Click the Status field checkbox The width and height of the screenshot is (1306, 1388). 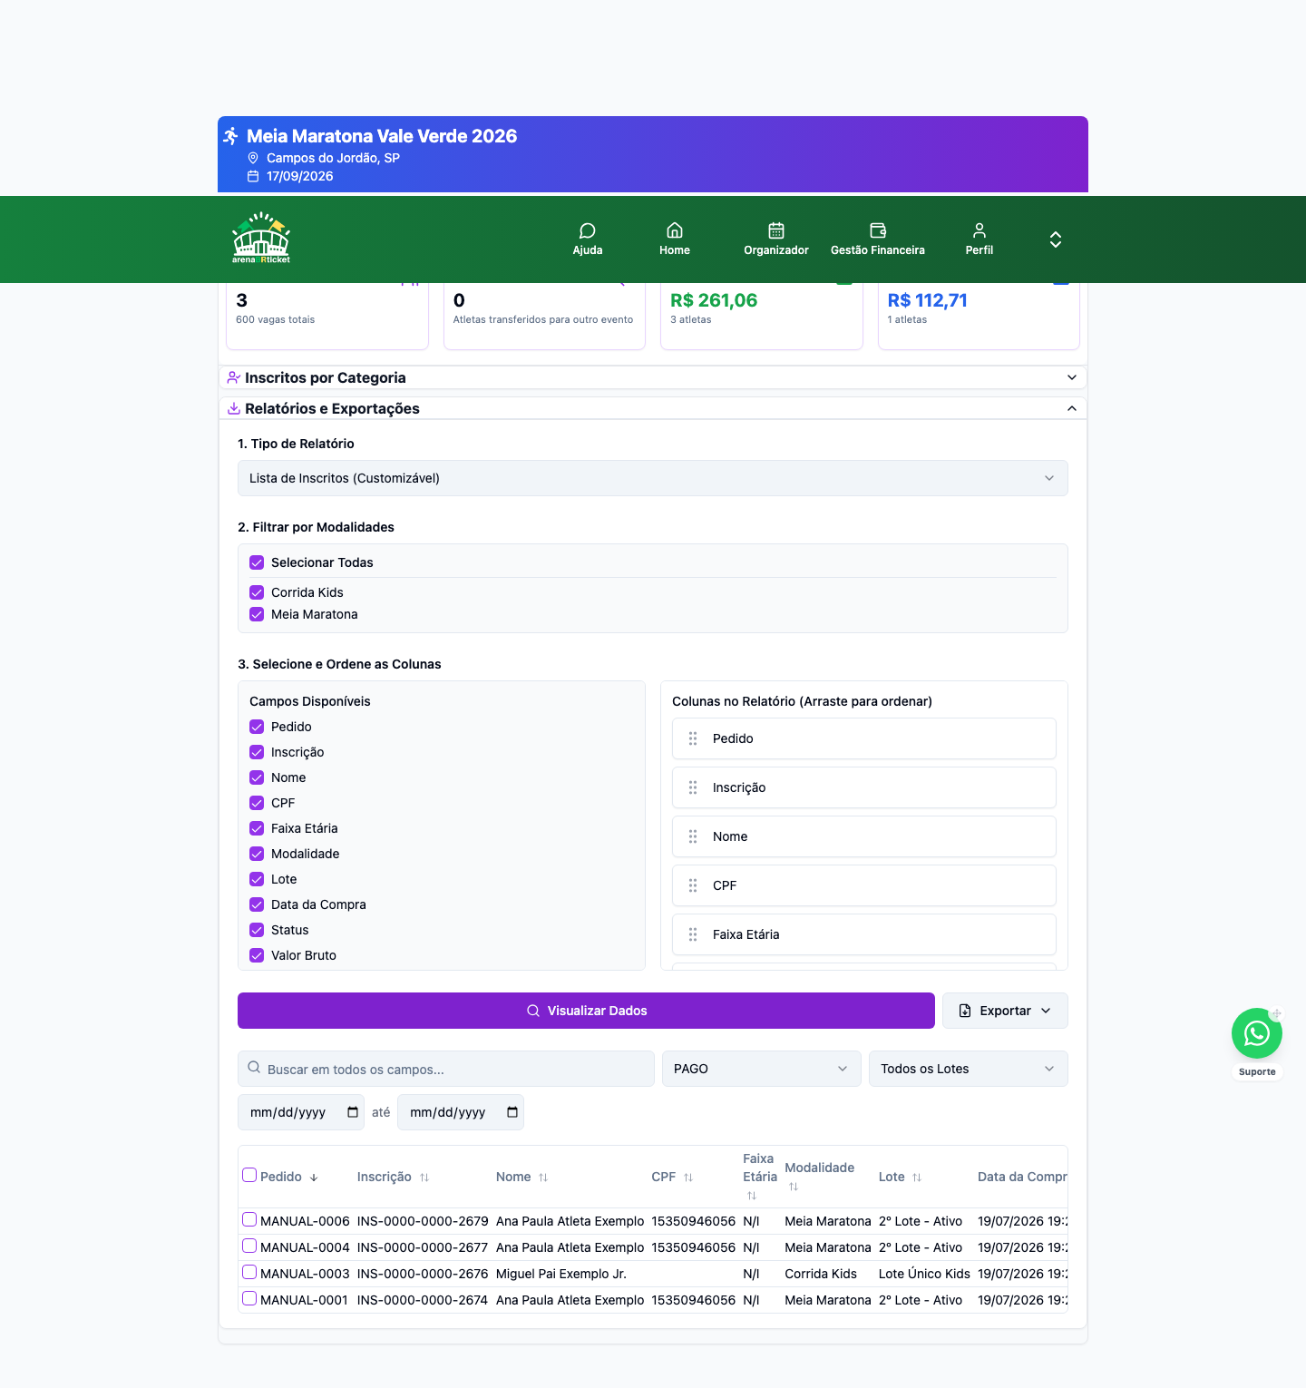click(257, 930)
